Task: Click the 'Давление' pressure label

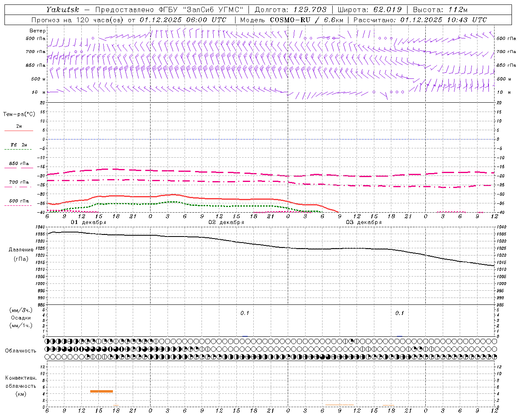Action: click(21, 250)
